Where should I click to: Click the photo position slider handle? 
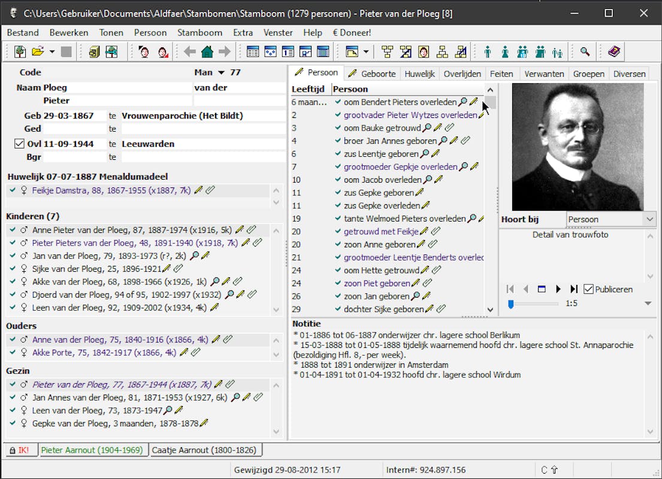pos(511,304)
